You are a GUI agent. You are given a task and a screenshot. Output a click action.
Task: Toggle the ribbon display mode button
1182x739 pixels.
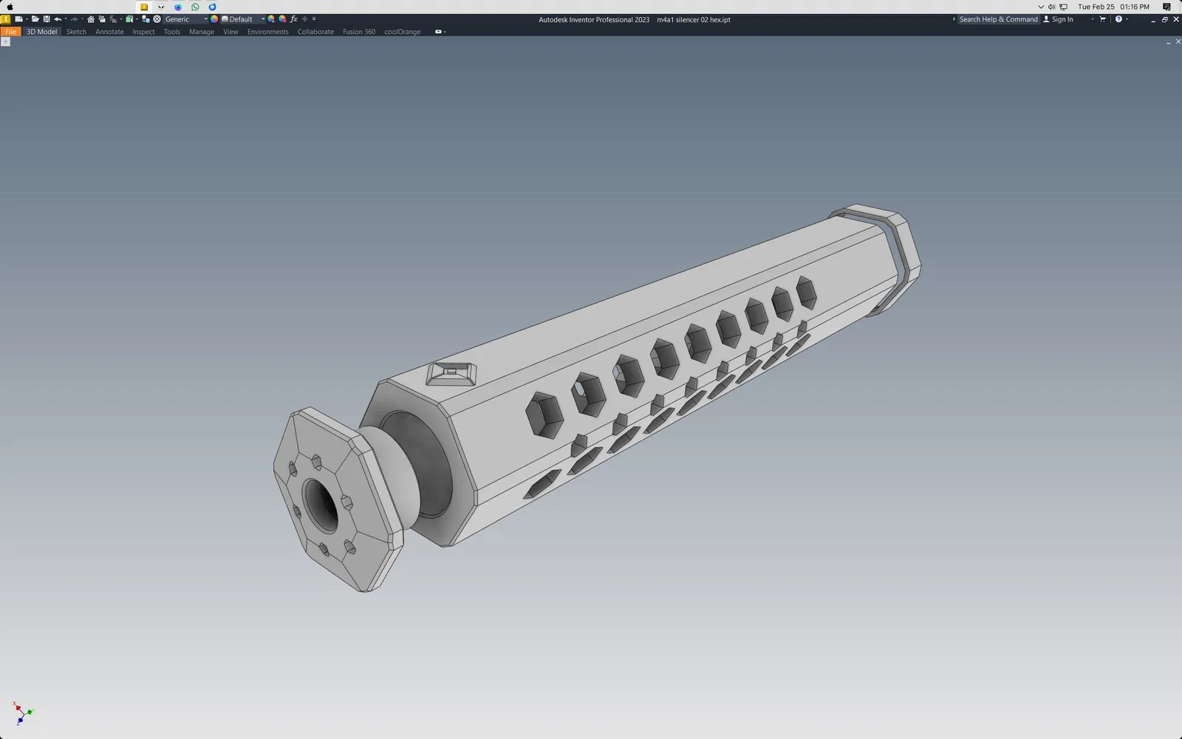tap(438, 32)
